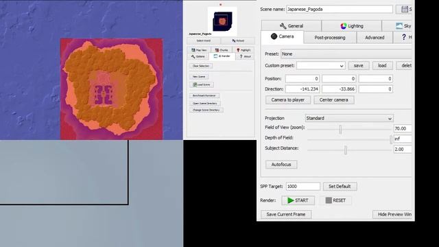The height and width of the screenshot is (247, 439).
Task: Click Save Current Frame
Action: click(286, 214)
